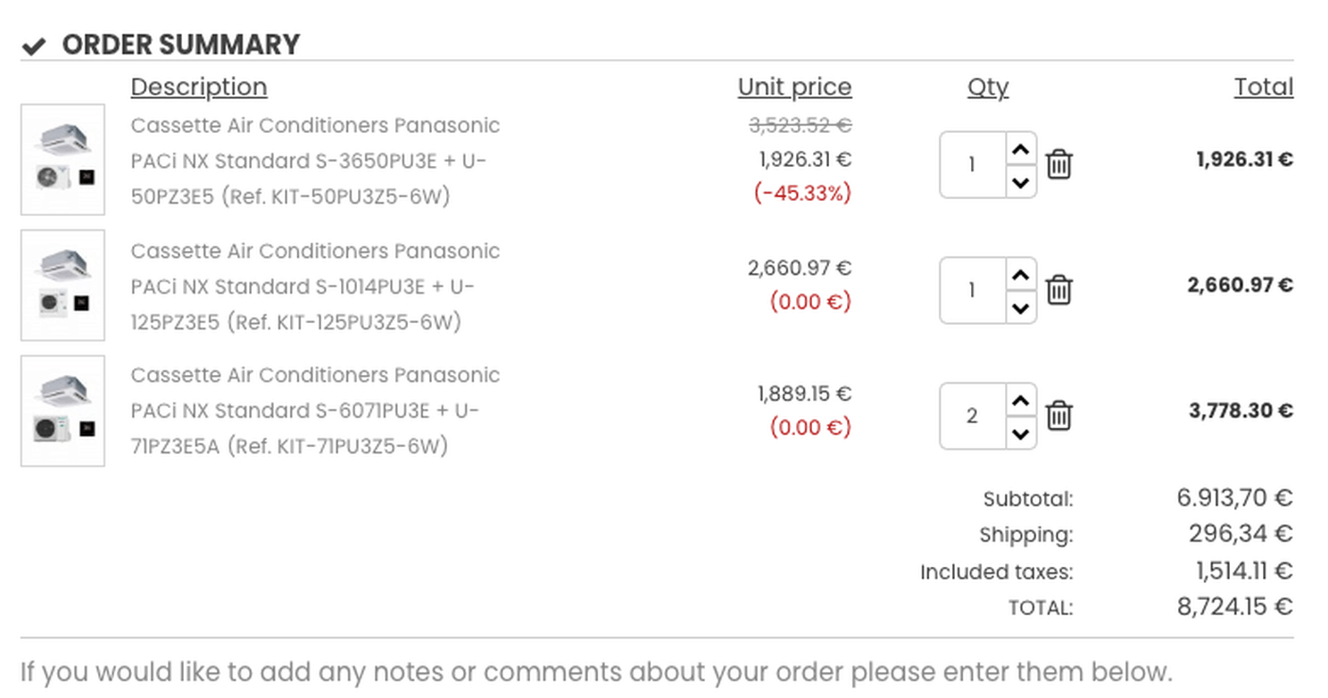Open the KIT-125PU3Z5-6W product link
Screen dimensions: 1328x698
(x=314, y=287)
